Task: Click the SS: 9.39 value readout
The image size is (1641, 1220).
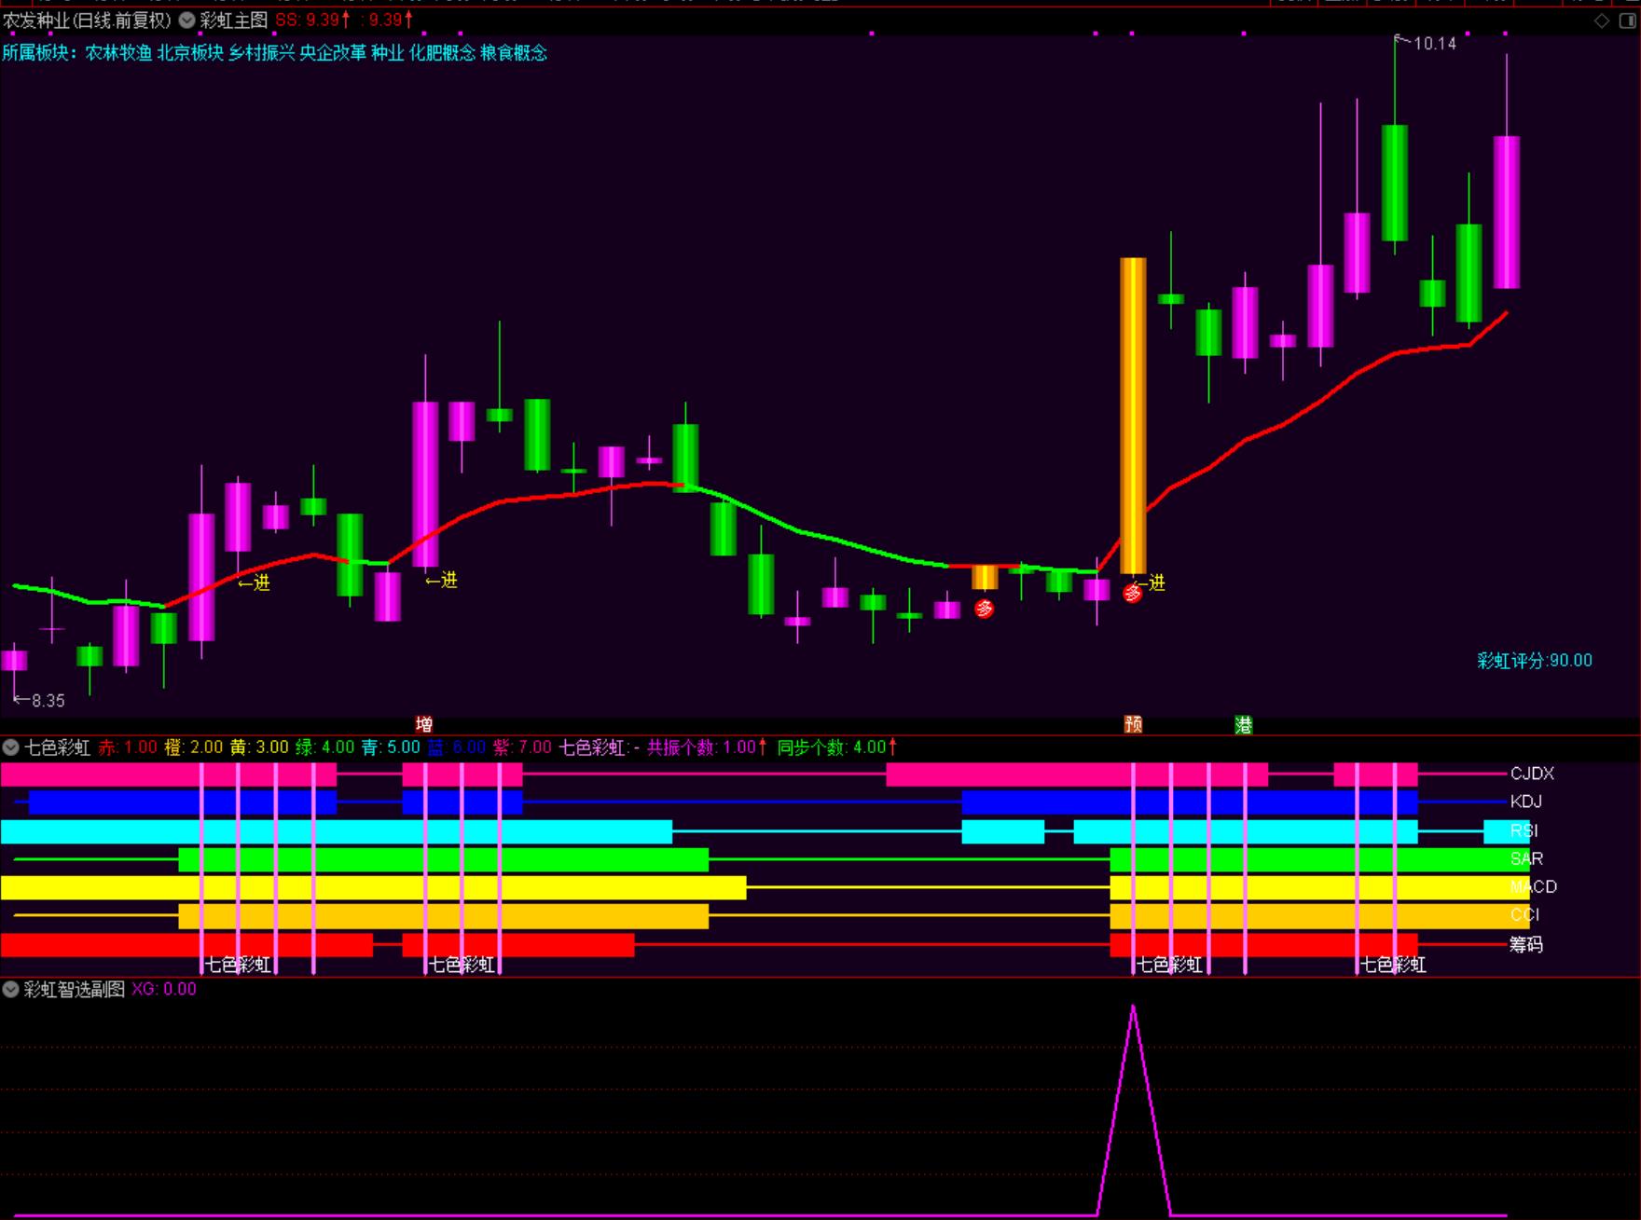Action: click(313, 20)
